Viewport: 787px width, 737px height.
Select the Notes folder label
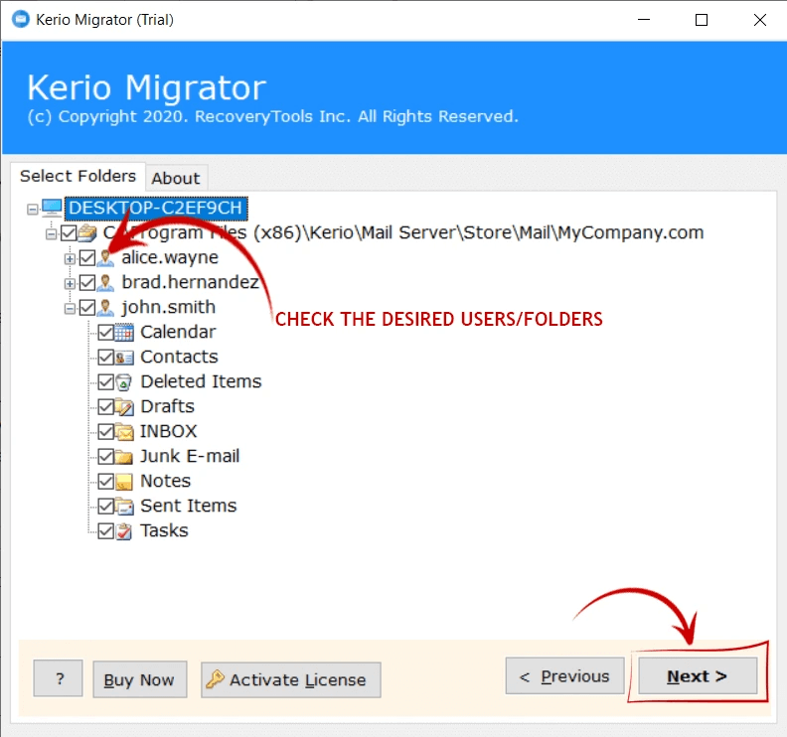[166, 481]
